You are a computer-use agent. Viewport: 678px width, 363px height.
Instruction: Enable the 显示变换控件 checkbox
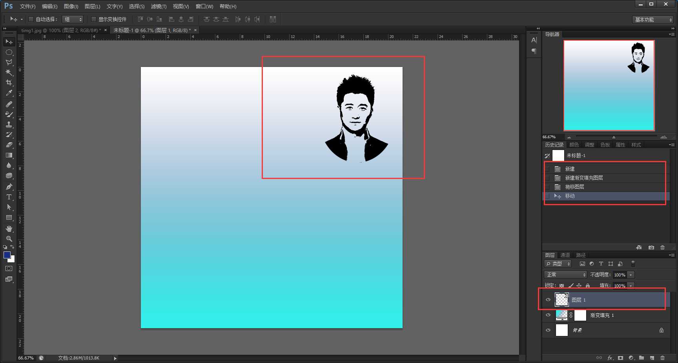94,19
